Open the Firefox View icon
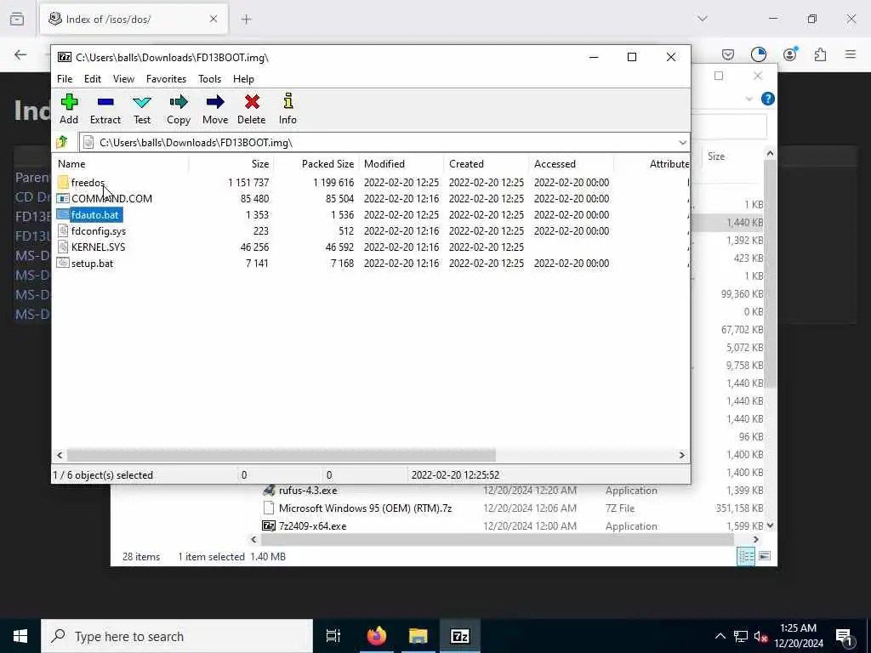 coord(17,19)
